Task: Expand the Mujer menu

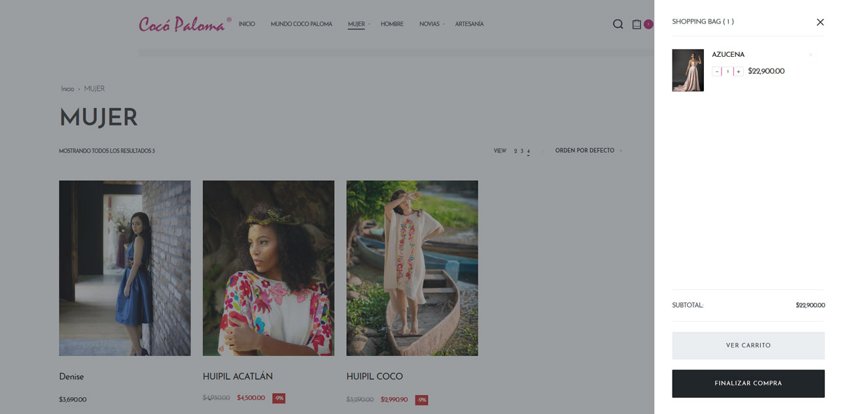Action: coord(357,24)
